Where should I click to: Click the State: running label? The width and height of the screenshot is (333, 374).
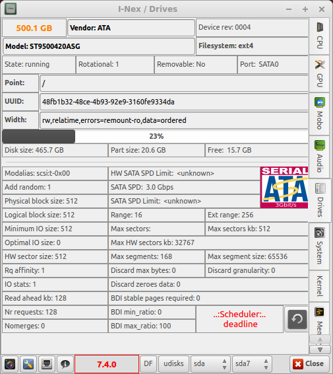tap(39, 64)
